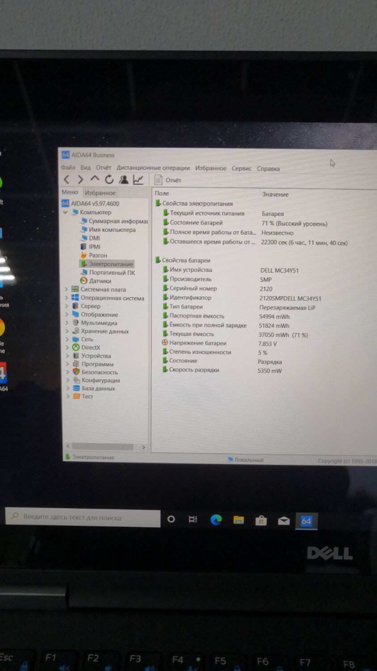Click the Отчёт report button
377x671 pixels.
168,180
